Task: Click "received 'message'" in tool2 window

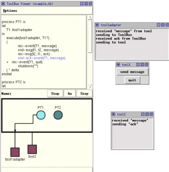Action: click(x=130, y=120)
